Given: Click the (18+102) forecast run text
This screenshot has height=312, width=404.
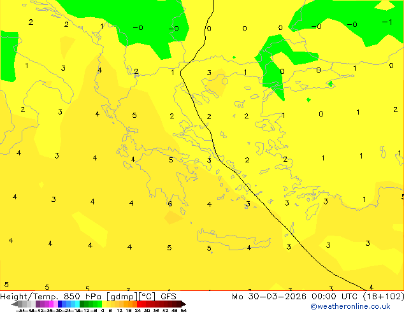Looking at the screenshot, I should (384, 297).
